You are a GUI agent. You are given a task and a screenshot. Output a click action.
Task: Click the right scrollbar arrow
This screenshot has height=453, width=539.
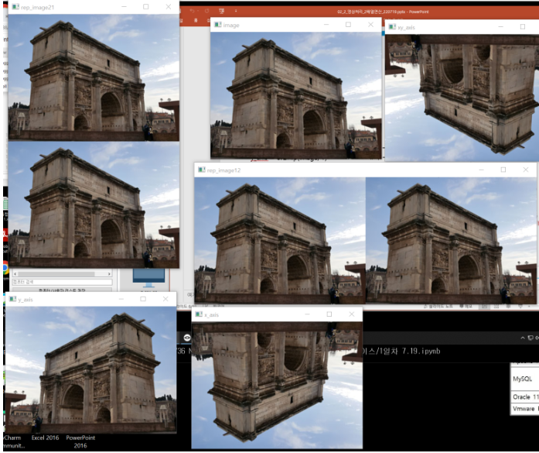(x=109, y=274)
